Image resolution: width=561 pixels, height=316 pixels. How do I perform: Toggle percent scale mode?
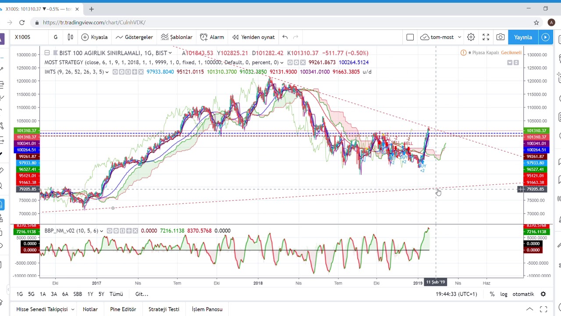coord(492,294)
